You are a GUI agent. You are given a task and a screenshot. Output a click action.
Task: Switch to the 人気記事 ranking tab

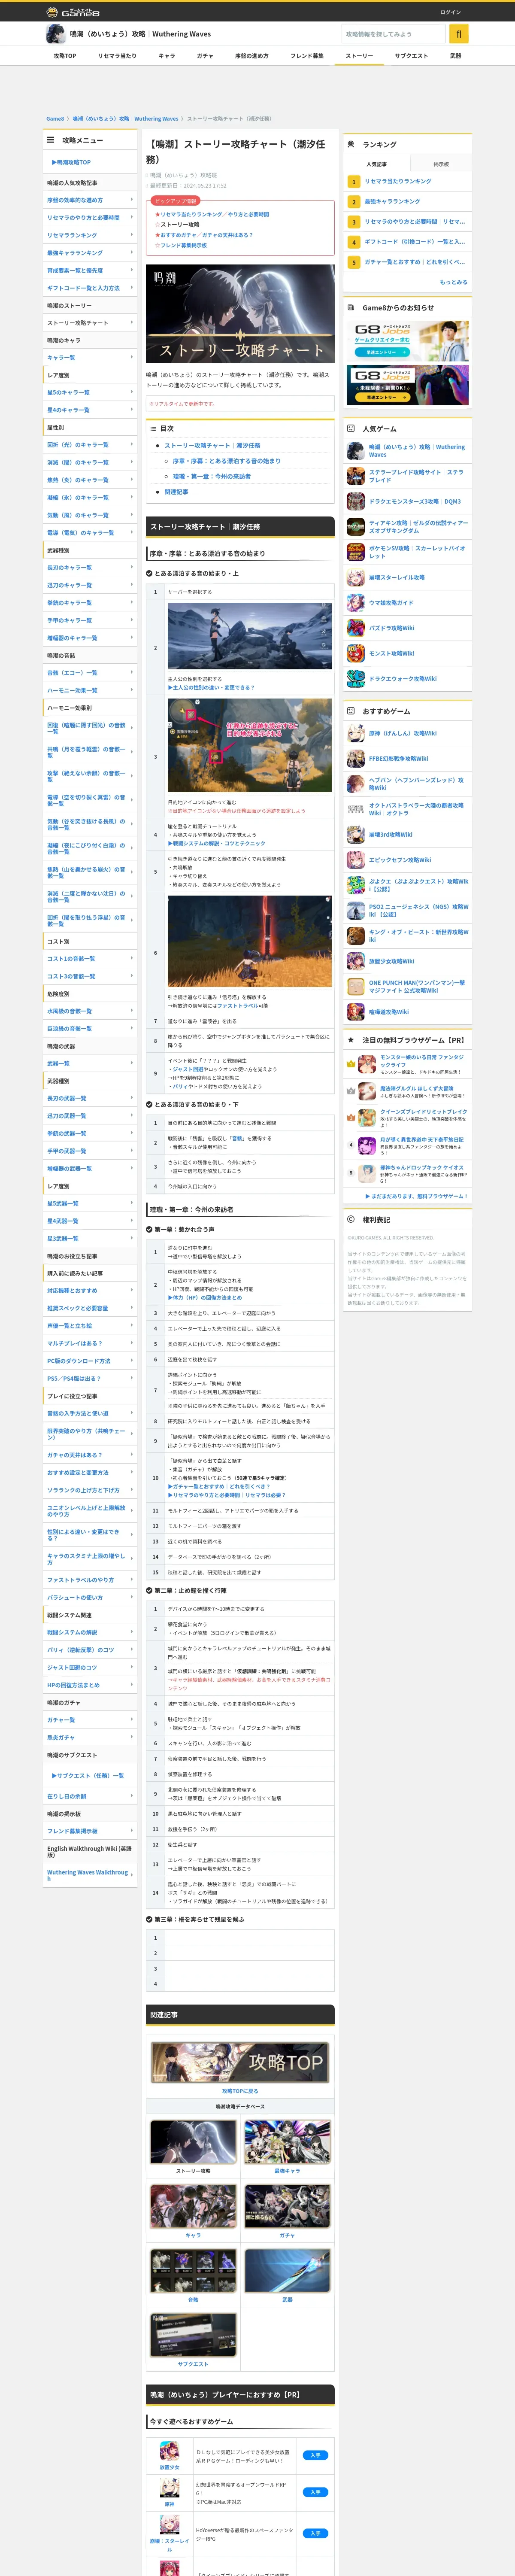pyautogui.click(x=376, y=164)
